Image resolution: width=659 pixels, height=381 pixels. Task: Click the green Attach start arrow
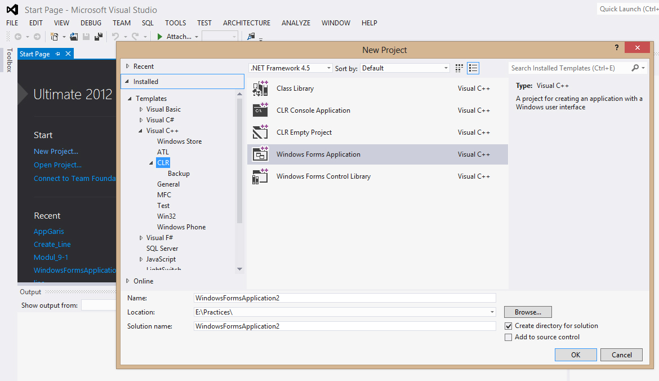pos(160,37)
